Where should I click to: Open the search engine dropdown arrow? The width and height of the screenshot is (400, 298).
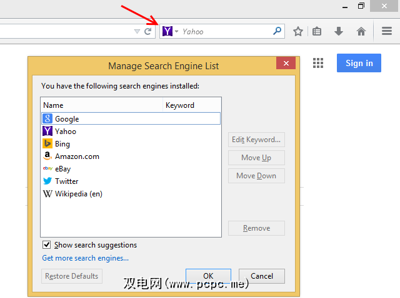pyautogui.click(x=176, y=32)
